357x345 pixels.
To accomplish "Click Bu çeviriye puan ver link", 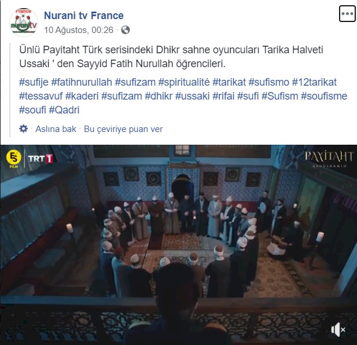I will point(123,129).
